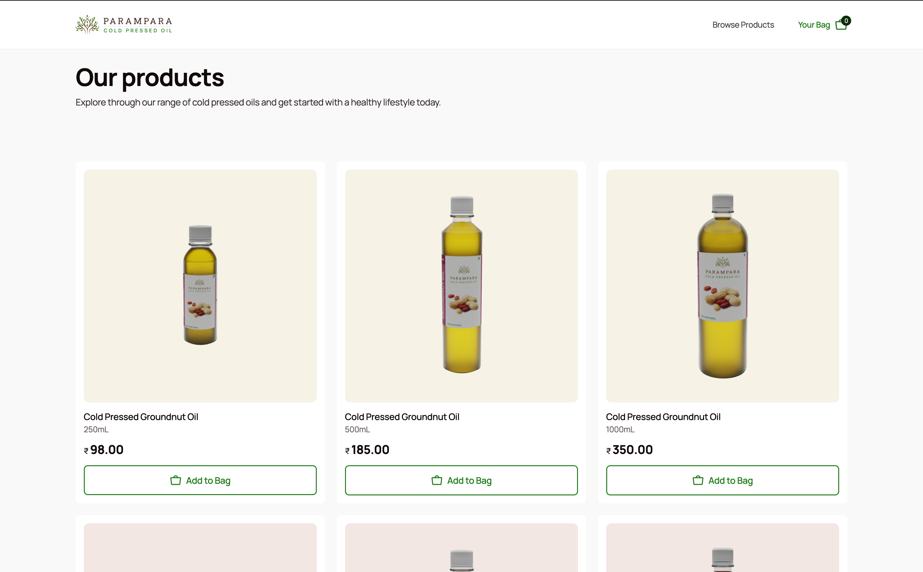This screenshot has width=923, height=572.
Task: Open the middle product image in the second row
Action: click(x=461, y=548)
